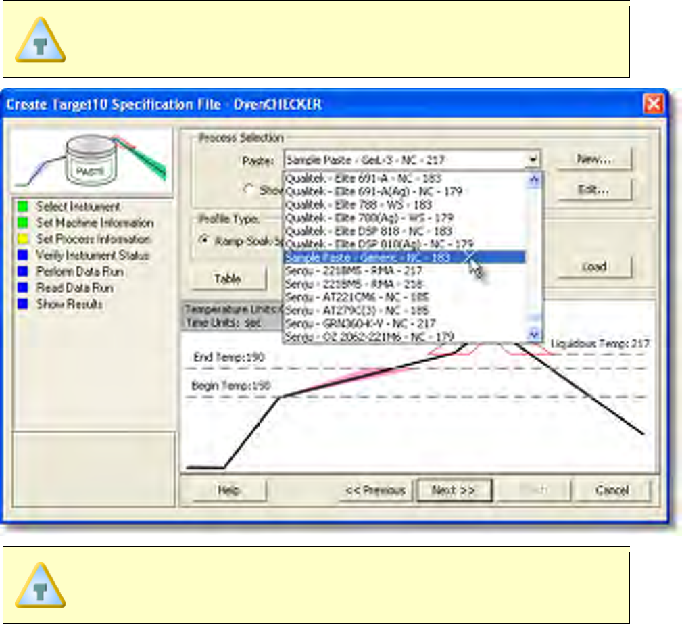Click Show Results blue step indicator

(x=22, y=304)
